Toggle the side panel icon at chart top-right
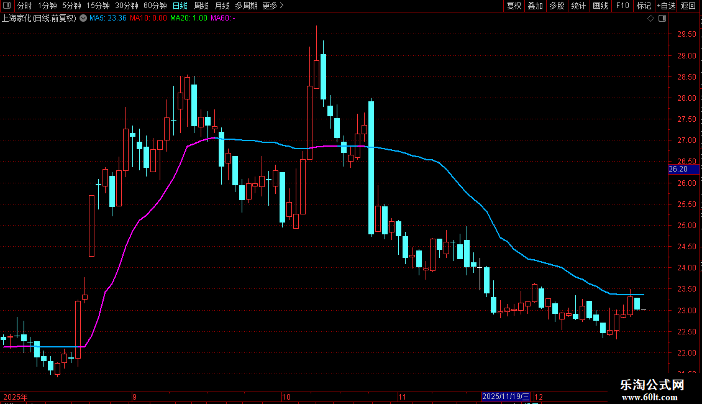 [x=662, y=19]
